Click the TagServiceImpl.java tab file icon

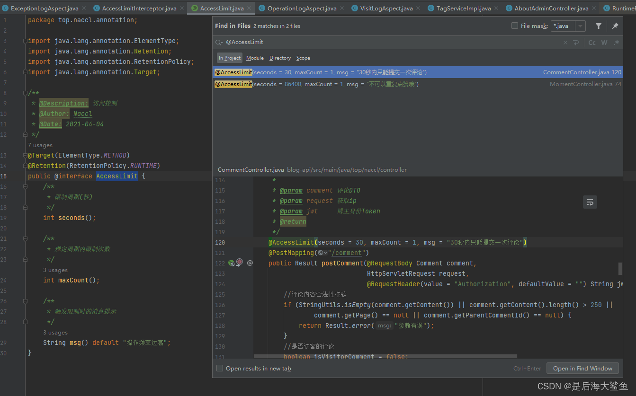pos(431,9)
